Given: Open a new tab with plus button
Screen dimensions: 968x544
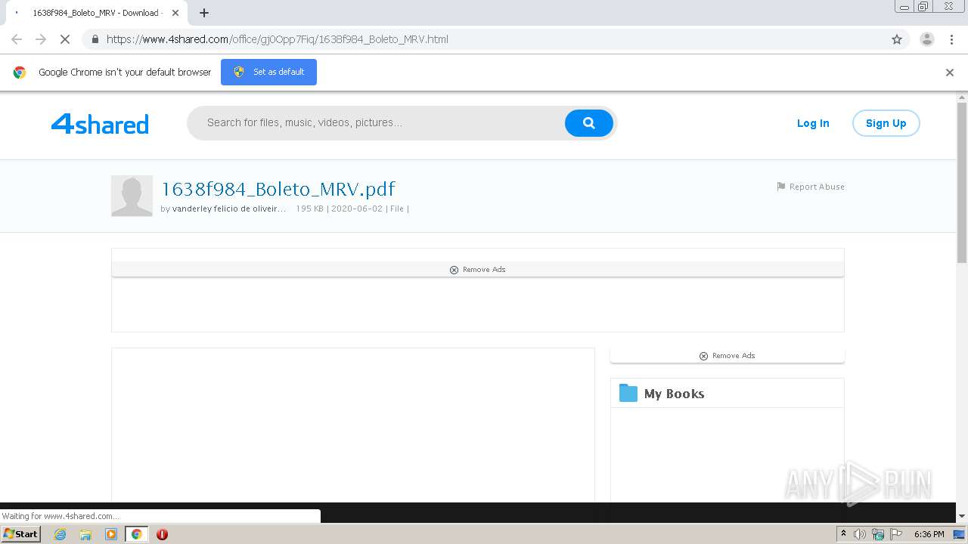Looking at the screenshot, I should click(204, 13).
